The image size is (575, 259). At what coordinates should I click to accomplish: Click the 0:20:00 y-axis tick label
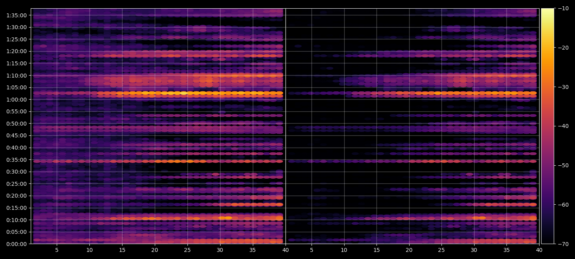pyautogui.click(x=17, y=196)
